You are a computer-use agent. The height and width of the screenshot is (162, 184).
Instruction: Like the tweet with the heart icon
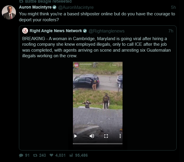click(x=51, y=155)
